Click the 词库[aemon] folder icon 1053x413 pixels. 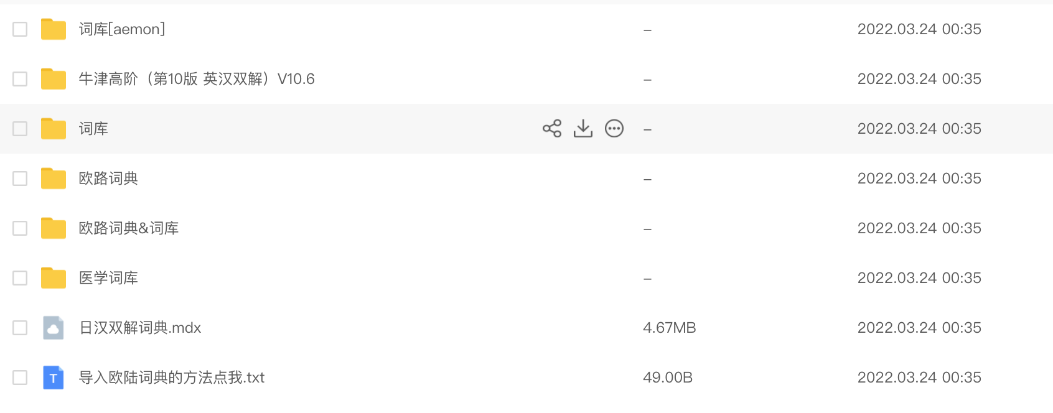point(54,29)
